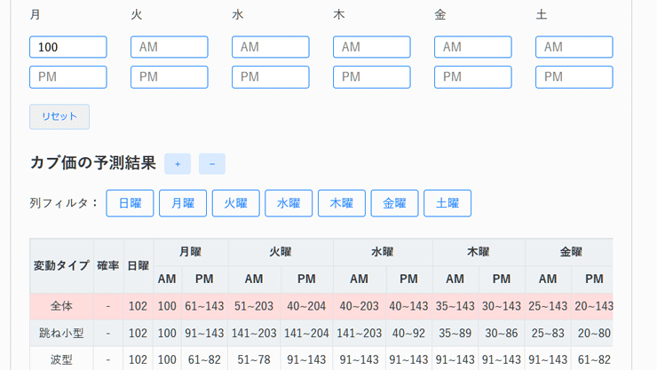657x370 pixels.
Task: Click the Thursday AM price input
Action: (x=372, y=47)
